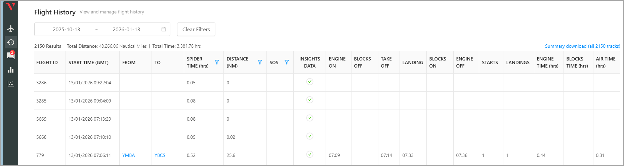Click insights checkmark for flight 5669
This screenshot has height=166, width=624.
[x=310, y=118]
